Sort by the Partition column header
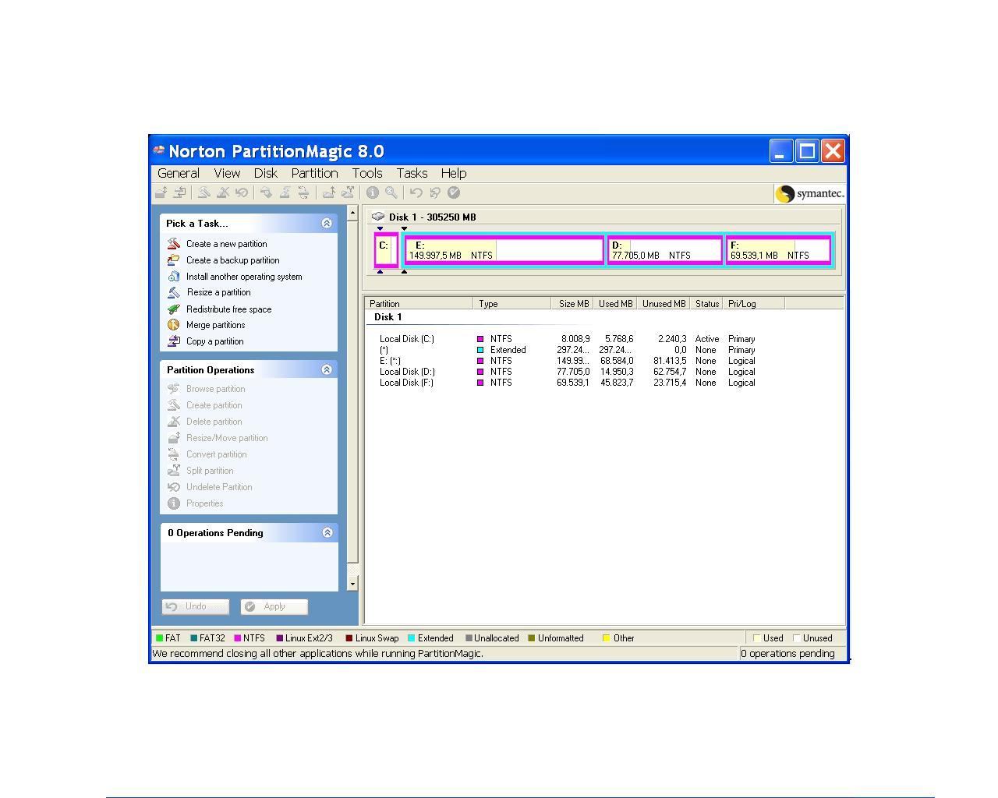 (419, 303)
